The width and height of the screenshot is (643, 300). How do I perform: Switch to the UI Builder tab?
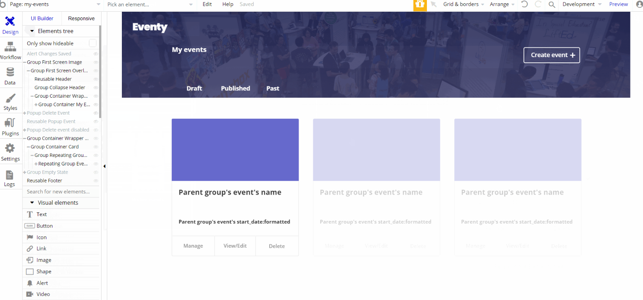(42, 19)
